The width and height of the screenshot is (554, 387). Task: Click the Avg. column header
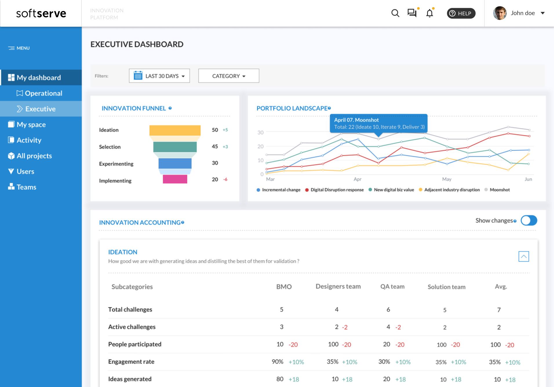pos(501,287)
